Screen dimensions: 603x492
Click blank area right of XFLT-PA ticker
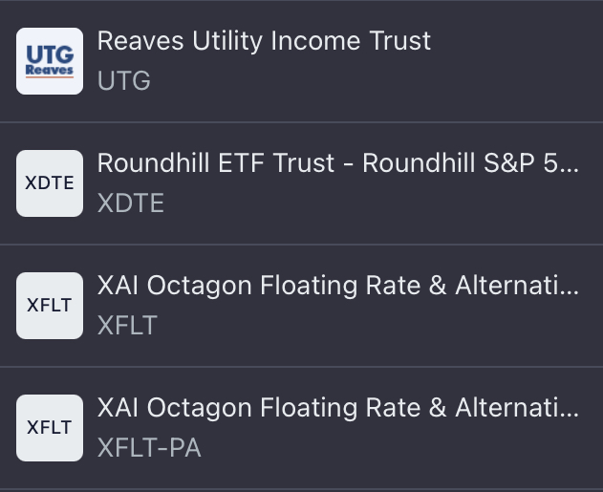[402, 447]
